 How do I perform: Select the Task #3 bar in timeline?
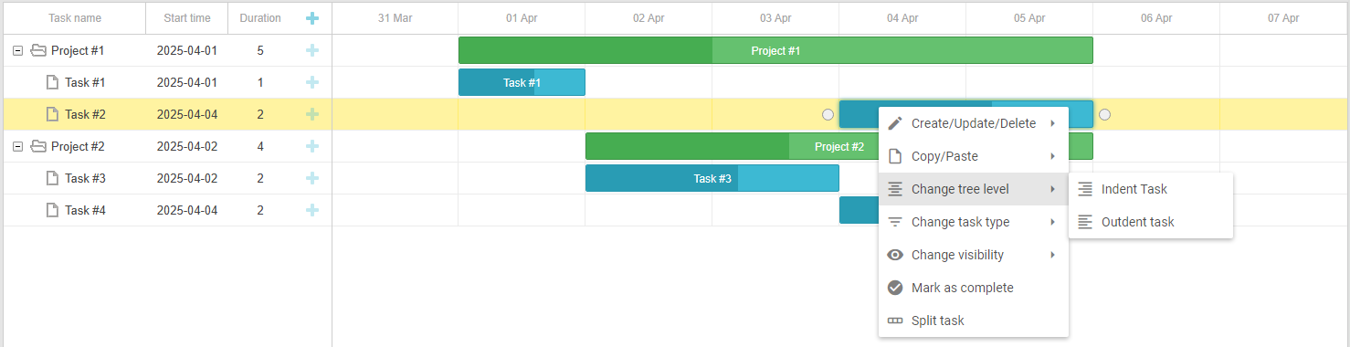coord(712,178)
